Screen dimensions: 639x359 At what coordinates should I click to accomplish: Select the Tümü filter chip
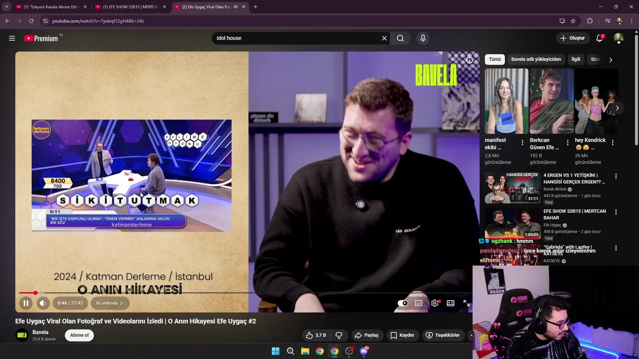click(x=495, y=59)
